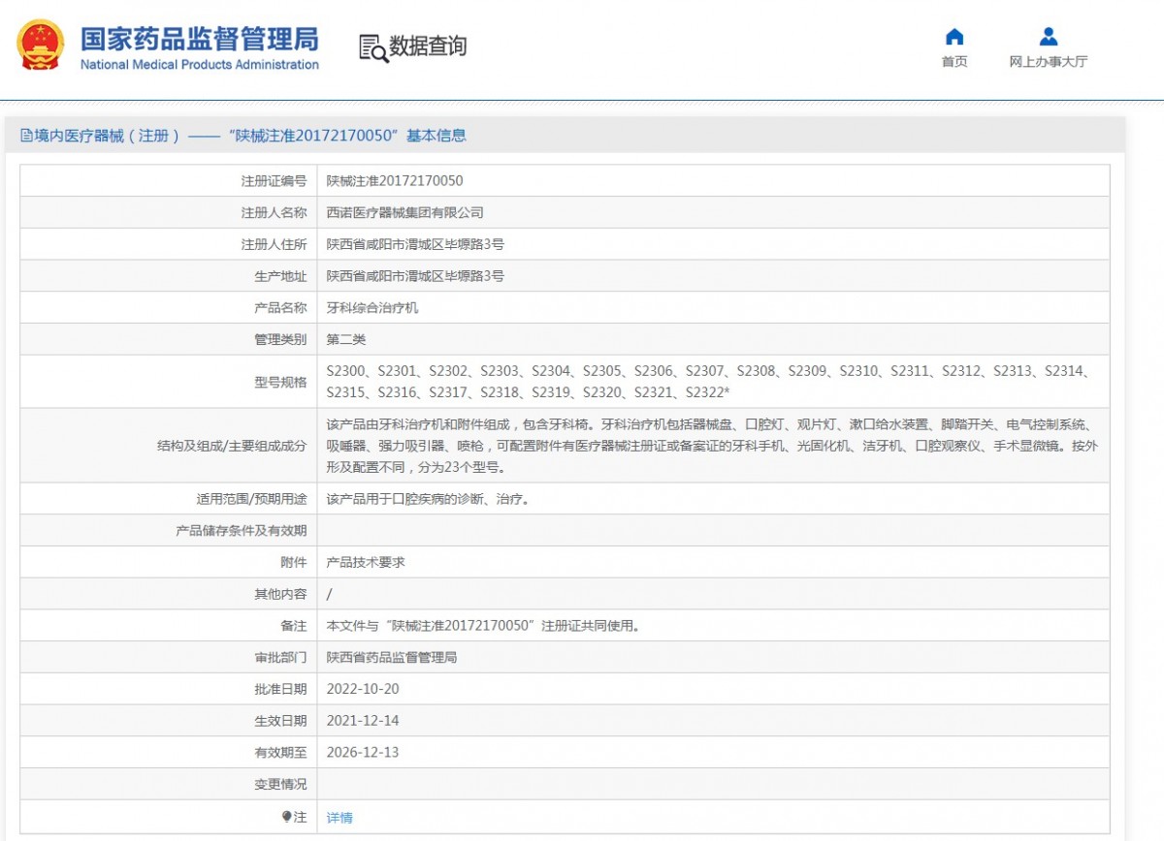Select the 数据查询 heading text

point(428,46)
